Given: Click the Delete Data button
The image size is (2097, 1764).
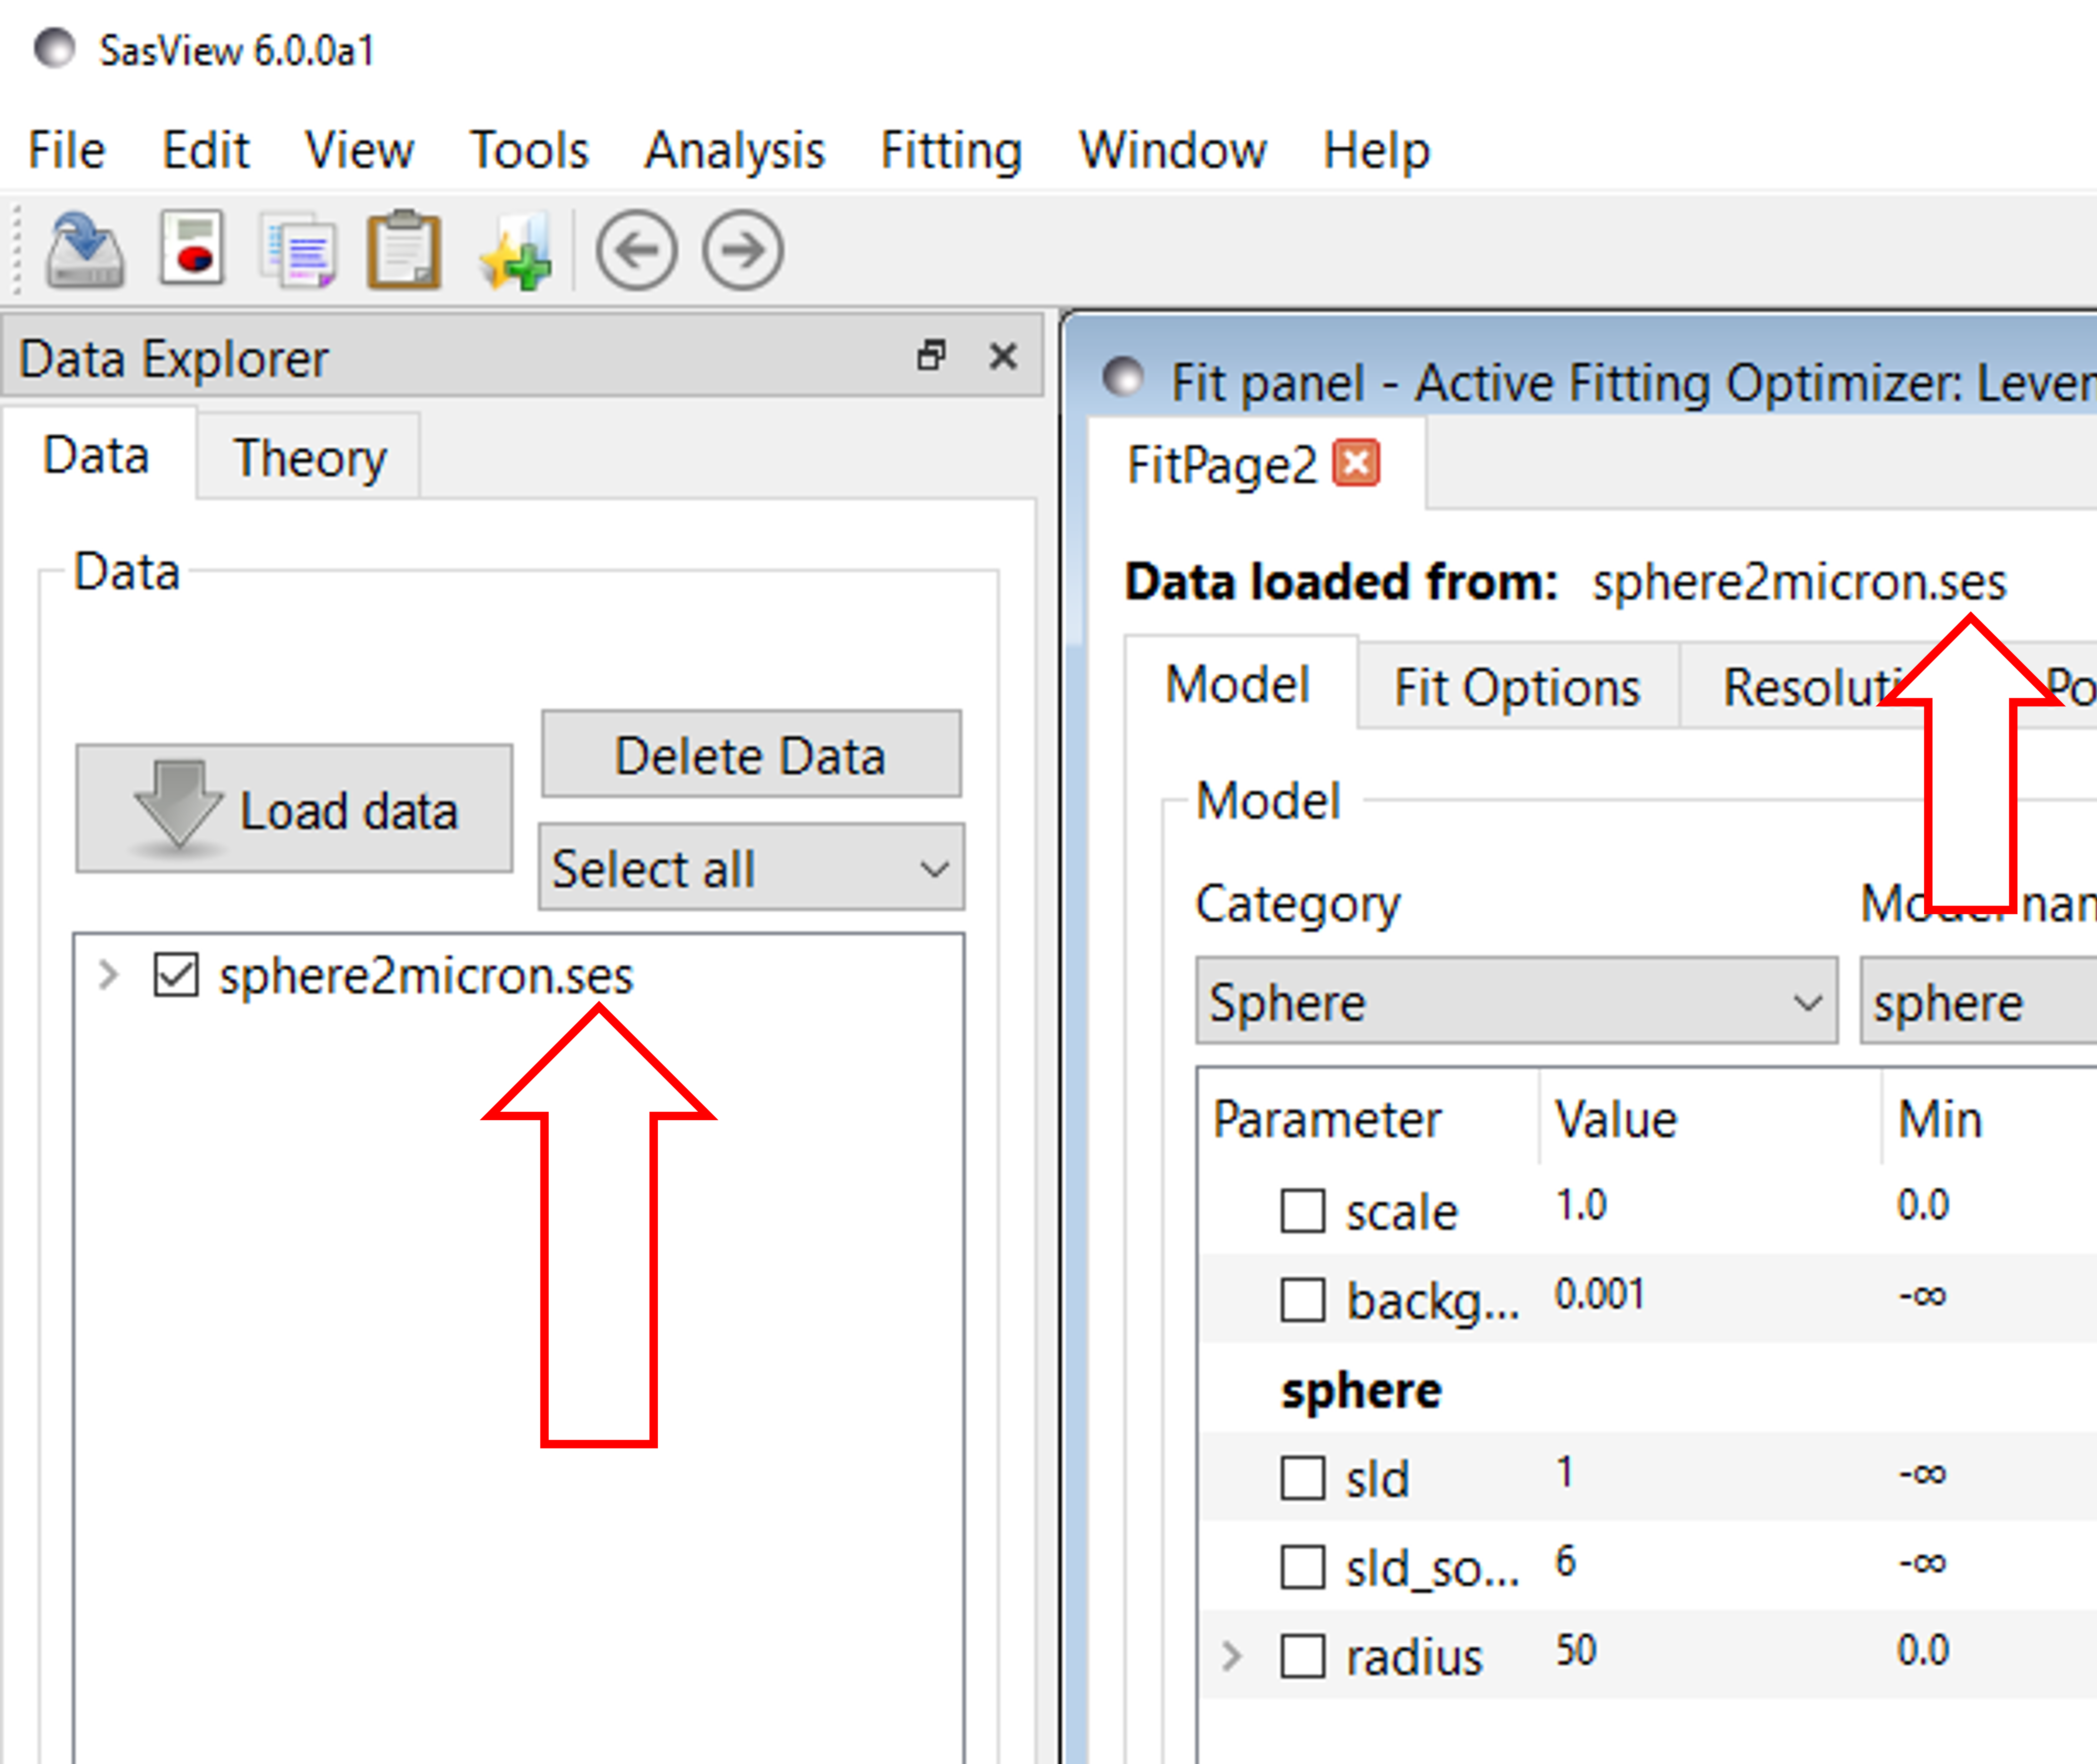Looking at the screenshot, I should click(751, 755).
